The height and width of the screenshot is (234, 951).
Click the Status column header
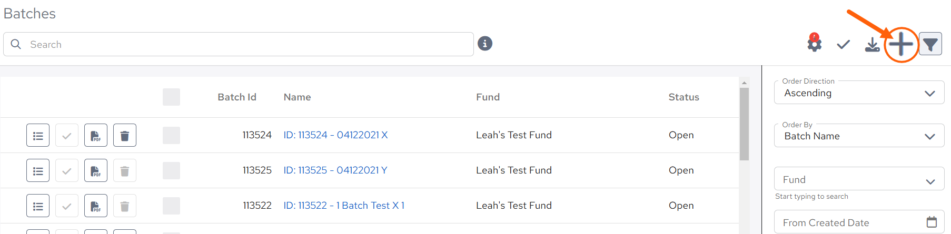click(683, 97)
